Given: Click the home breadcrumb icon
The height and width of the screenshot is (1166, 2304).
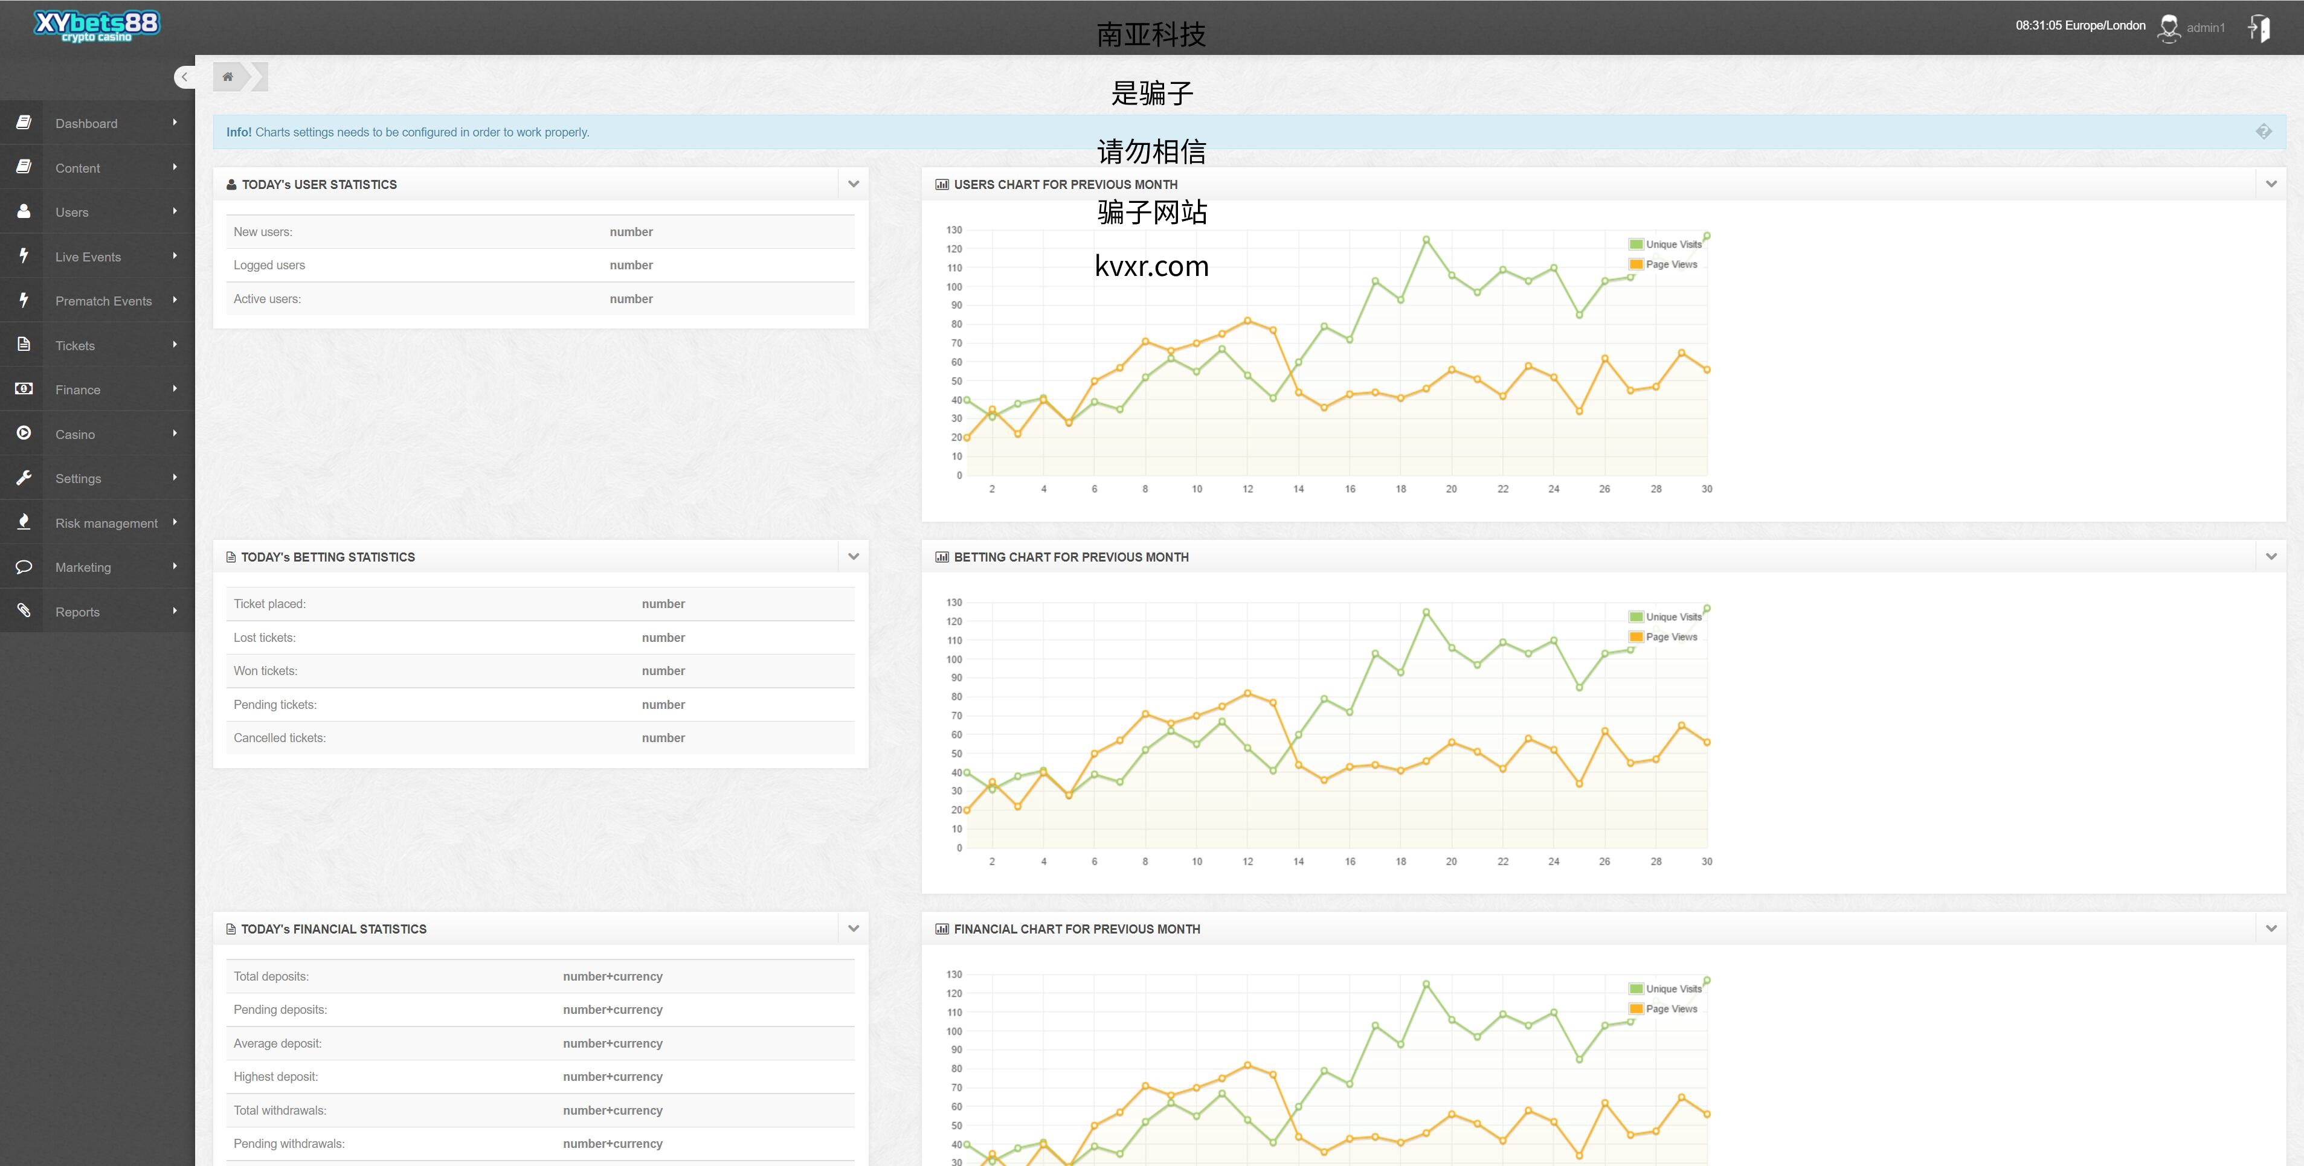Looking at the screenshot, I should click(x=228, y=77).
